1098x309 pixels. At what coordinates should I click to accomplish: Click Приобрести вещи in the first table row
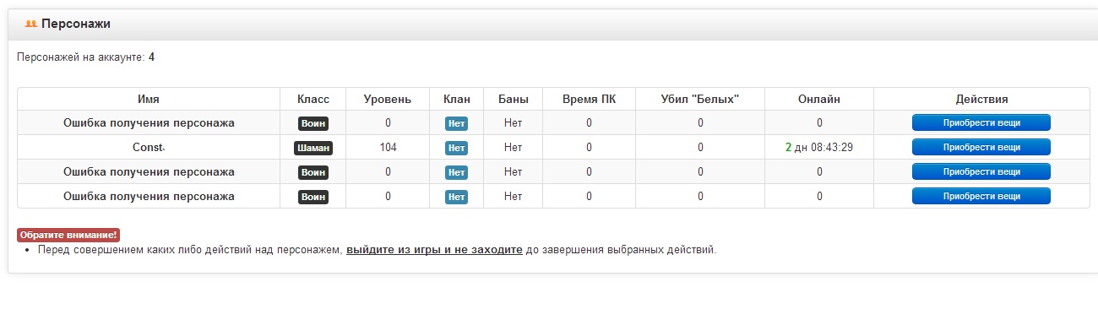[x=981, y=122]
